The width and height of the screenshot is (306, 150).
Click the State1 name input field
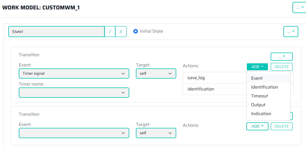coord(56,32)
